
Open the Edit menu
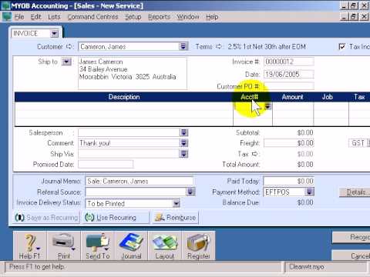(x=36, y=17)
